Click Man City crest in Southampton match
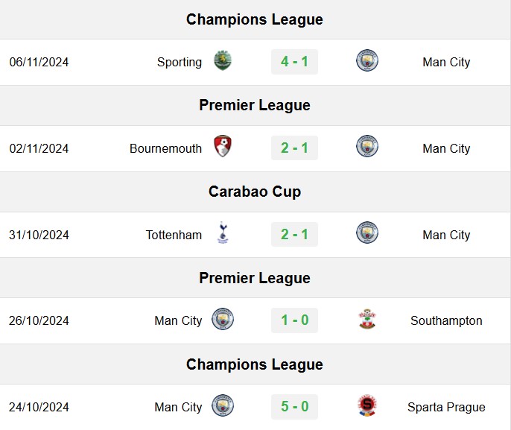The image size is (511, 430). 223,319
